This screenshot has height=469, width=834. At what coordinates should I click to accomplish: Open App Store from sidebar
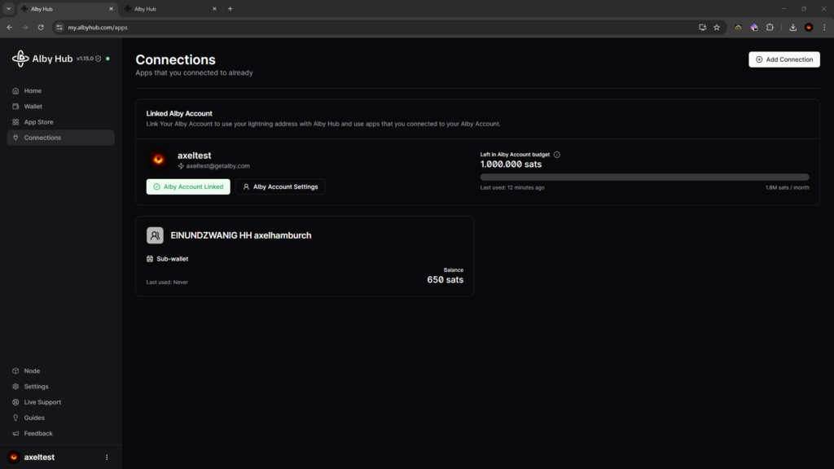38,122
